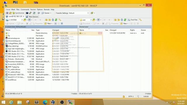The width and height of the screenshot is (187, 105).
Task: Click the Open in PuTTY icon
Action: 30,13
